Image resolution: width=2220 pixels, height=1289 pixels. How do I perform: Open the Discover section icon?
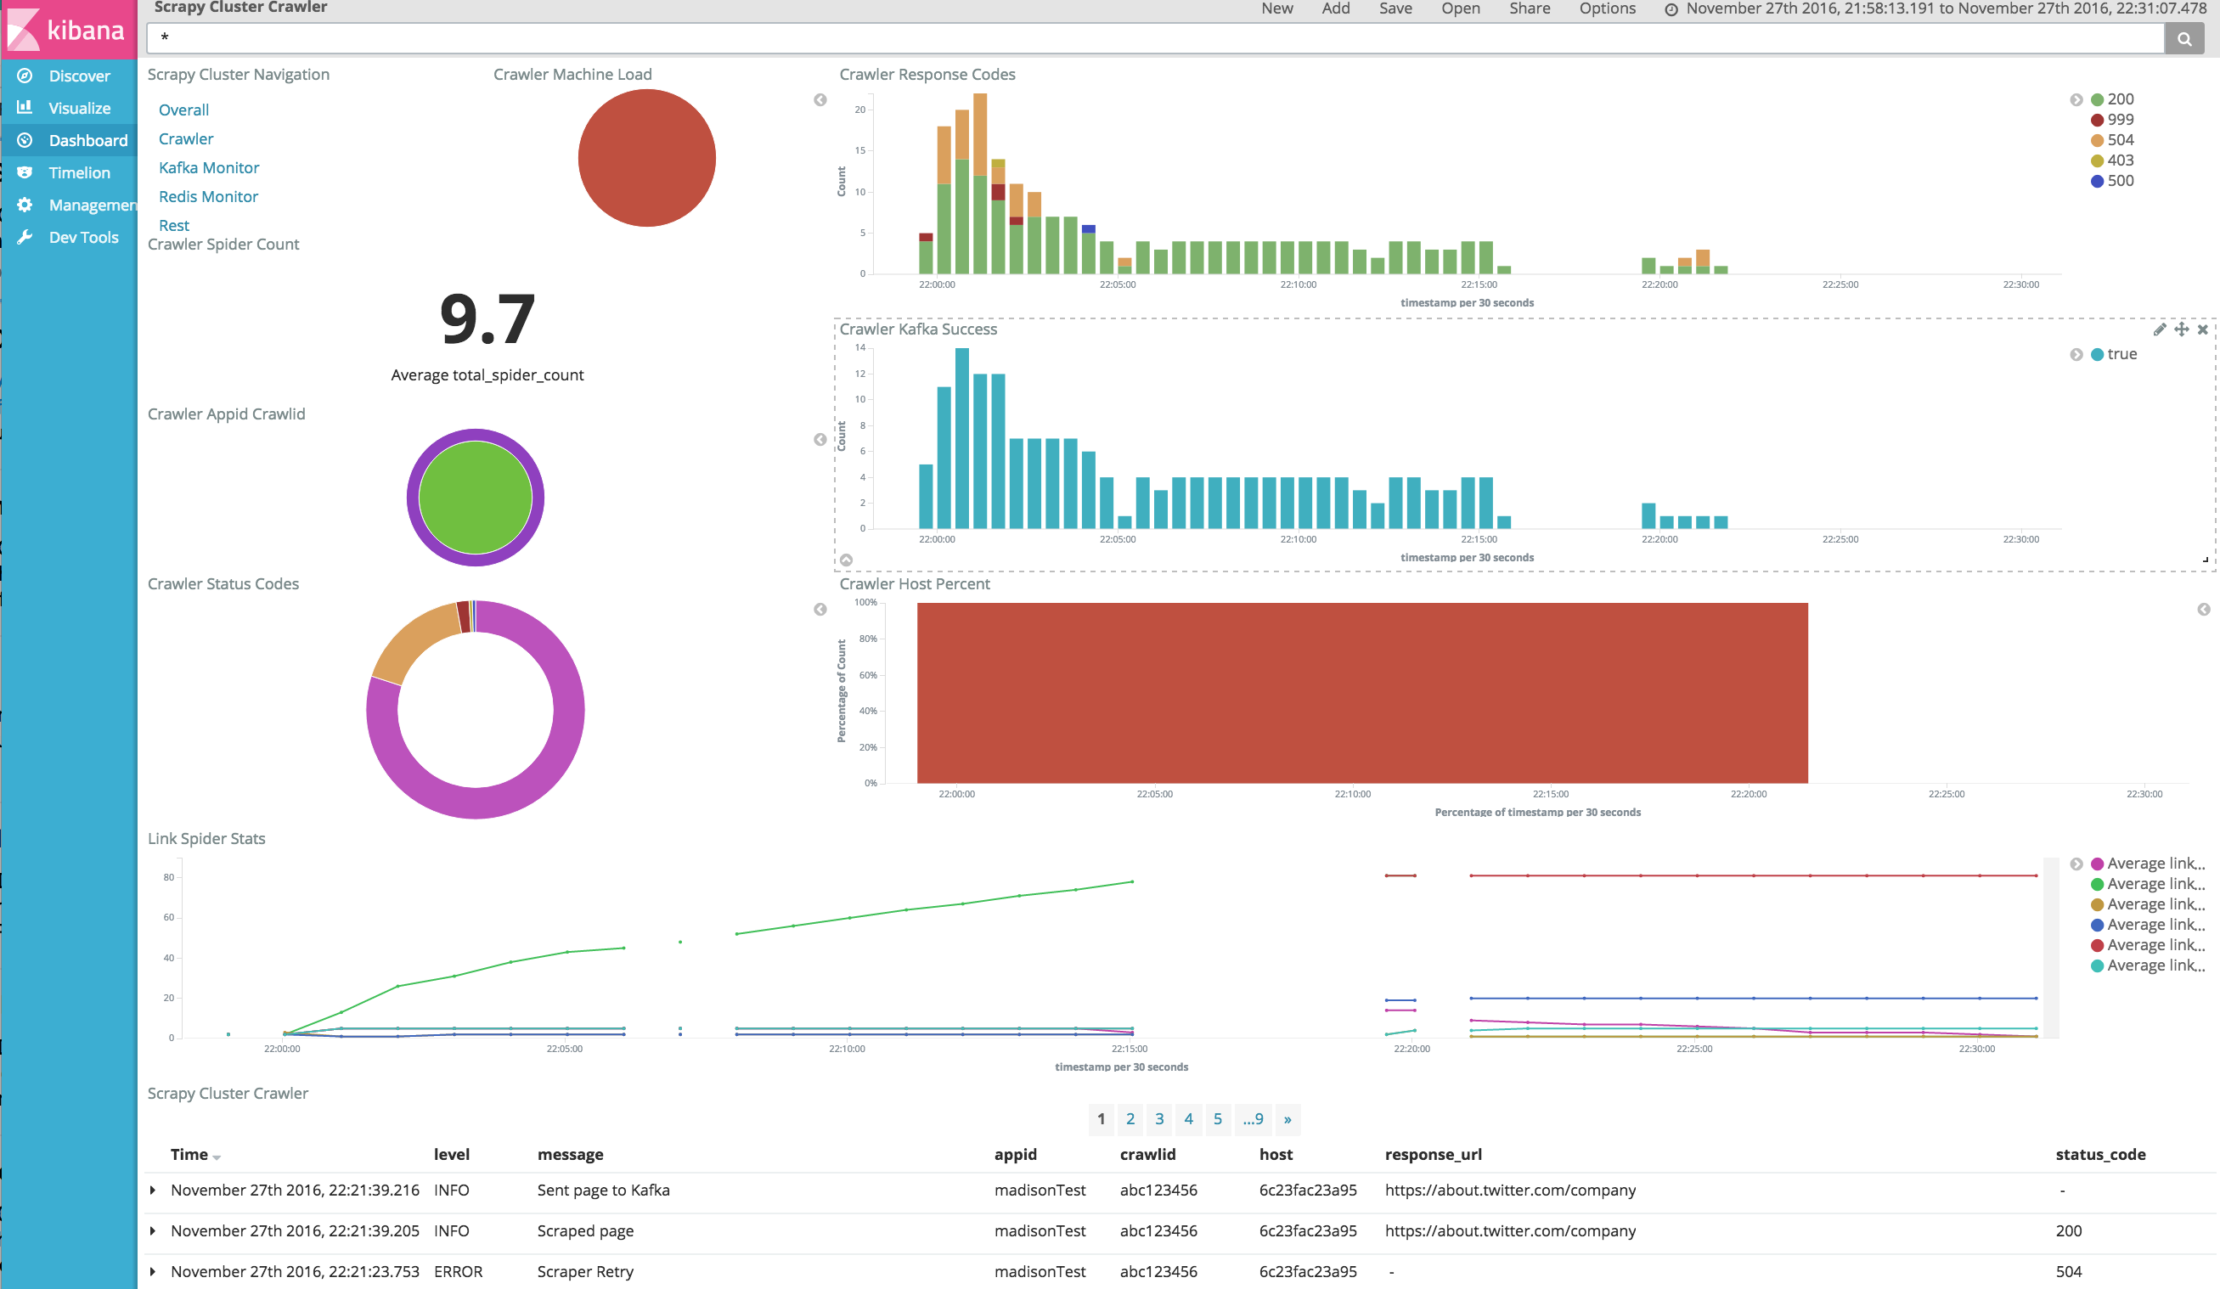(25, 76)
